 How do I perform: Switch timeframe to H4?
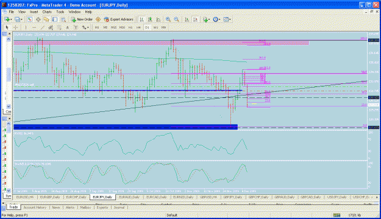tap(138, 27)
